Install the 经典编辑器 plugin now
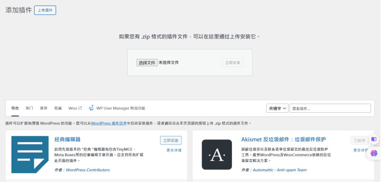This screenshot has height=182, width=381. (x=171, y=141)
